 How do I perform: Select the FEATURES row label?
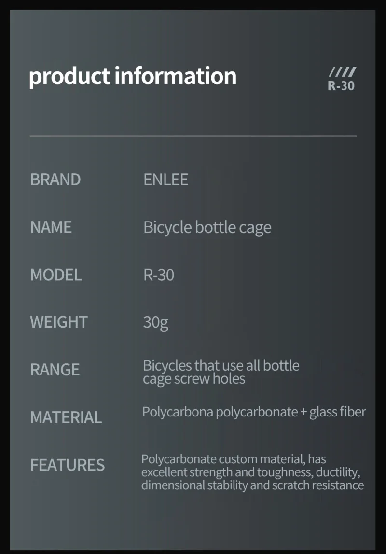pyautogui.click(x=68, y=465)
